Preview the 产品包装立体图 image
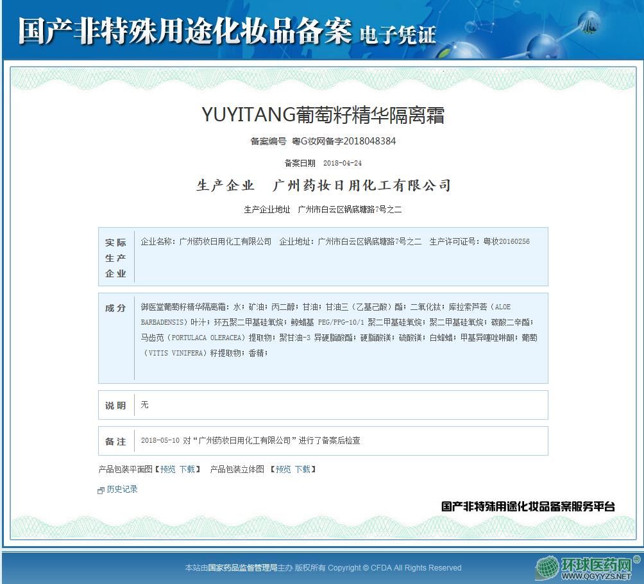Image resolution: width=644 pixels, height=584 pixels. coord(283,470)
